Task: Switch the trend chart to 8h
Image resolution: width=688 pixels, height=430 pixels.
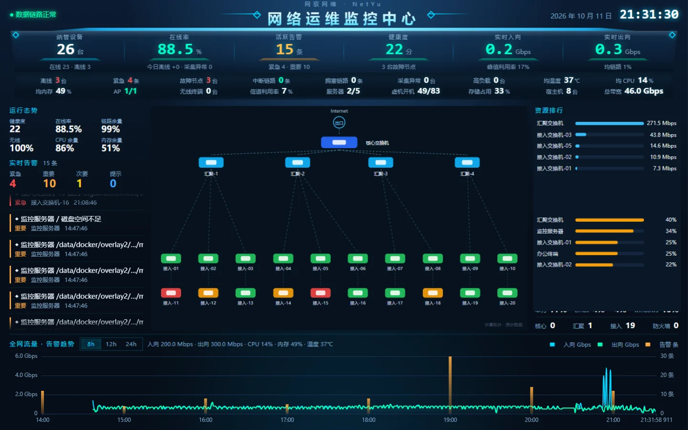Action: coord(91,344)
